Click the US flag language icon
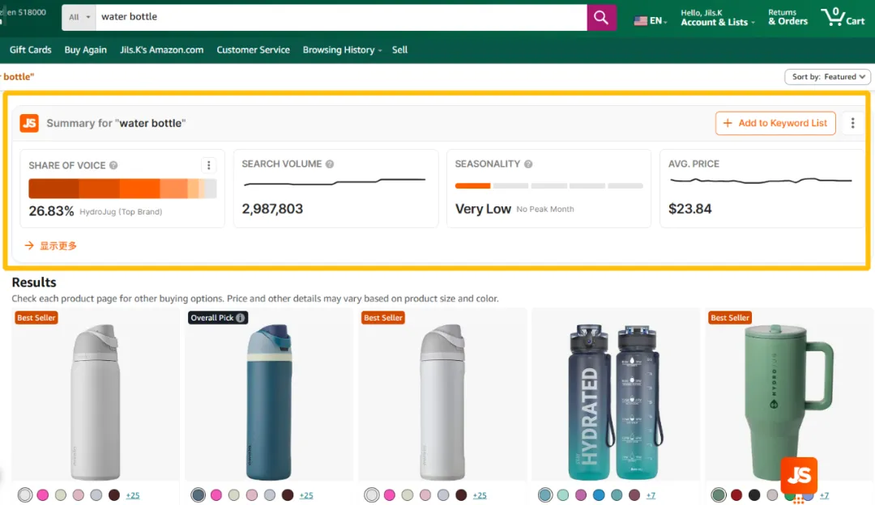The width and height of the screenshot is (875, 505). [641, 20]
